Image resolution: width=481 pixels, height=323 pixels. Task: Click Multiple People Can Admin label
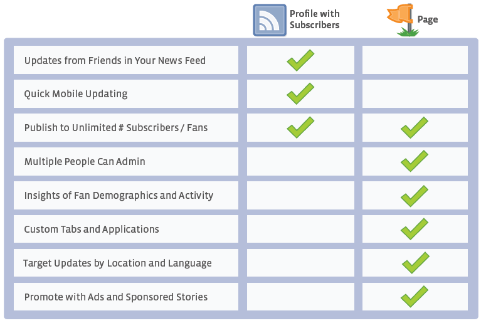(x=85, y=161)
